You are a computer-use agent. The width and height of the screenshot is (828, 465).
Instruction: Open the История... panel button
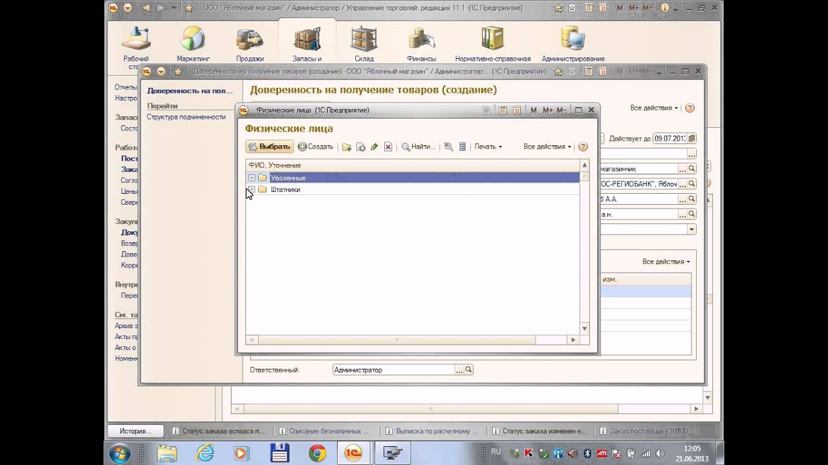(135, 431)
